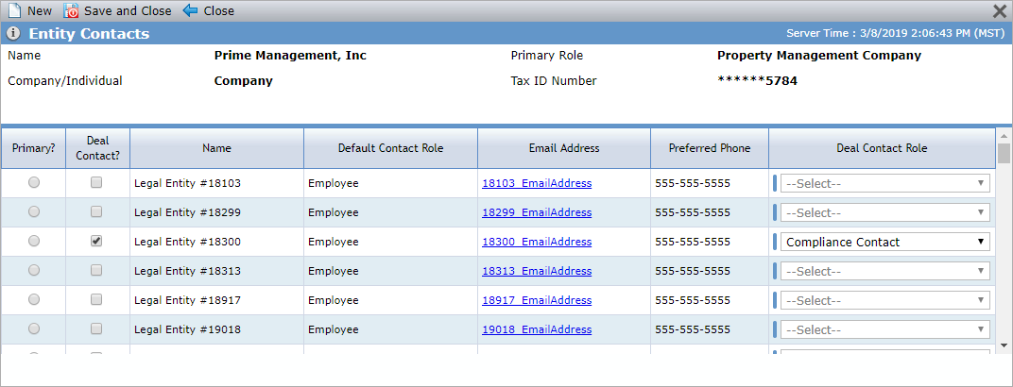Expand role dropdown for Legal Entity #18313
Image resolution: width=1013 pixels, height=387 pixels.
click(885, 271)
